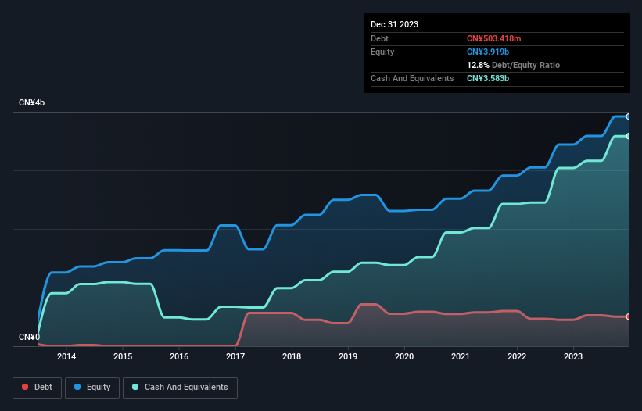Select the 2016 x-axis label
642x411 pixels.
[x=179, y=356]
